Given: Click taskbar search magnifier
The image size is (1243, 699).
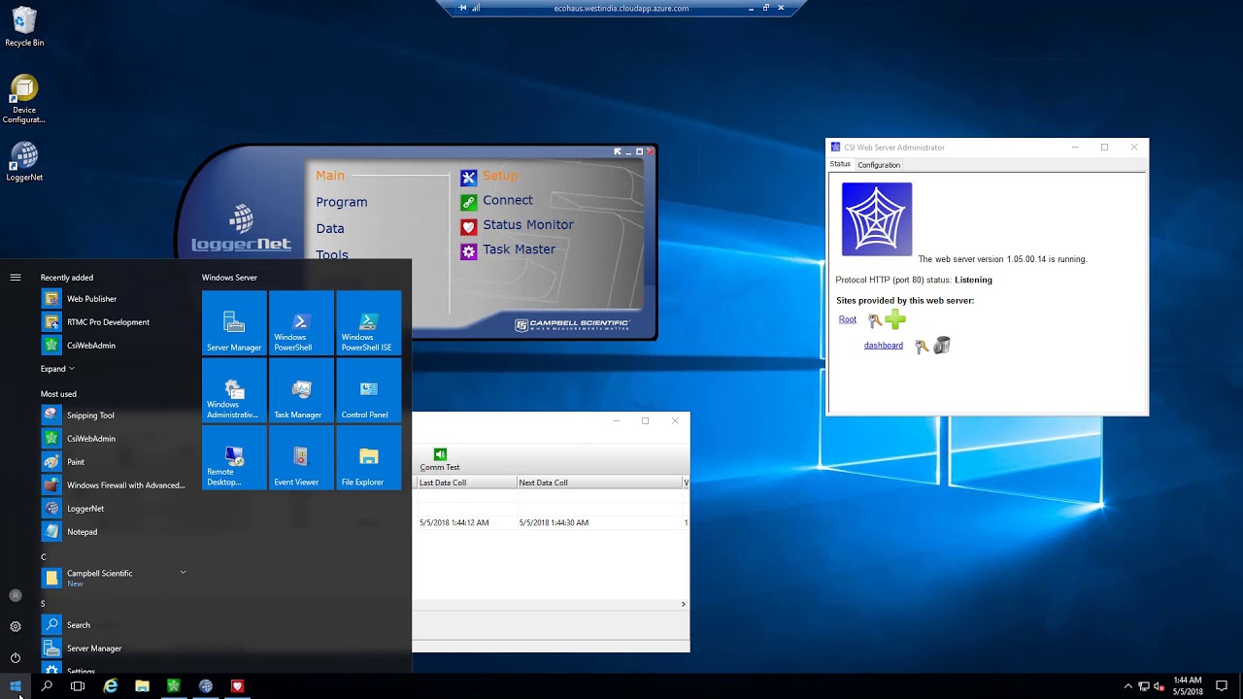Looking at the screenshot, I should click(47, 685).
